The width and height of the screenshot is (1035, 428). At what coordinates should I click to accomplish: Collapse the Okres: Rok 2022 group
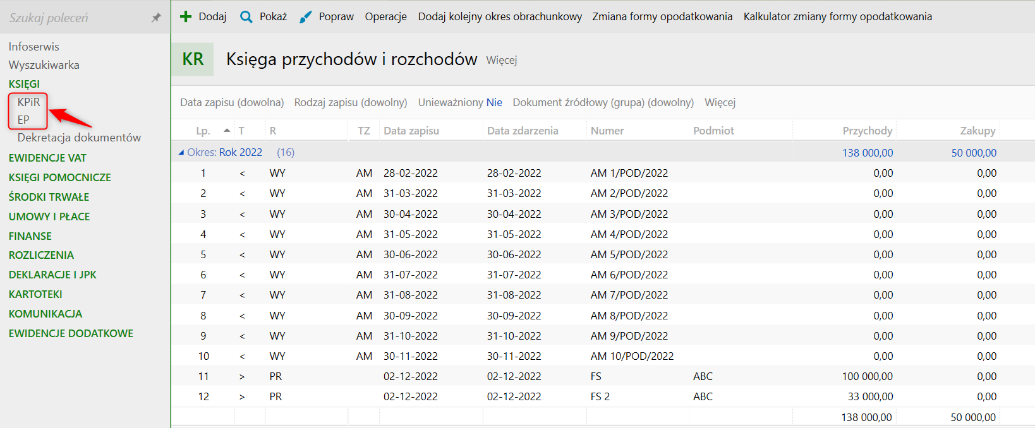coord(181,152)
